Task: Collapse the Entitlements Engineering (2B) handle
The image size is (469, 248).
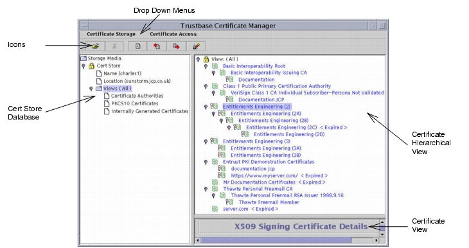Action: tap(222, 121)
